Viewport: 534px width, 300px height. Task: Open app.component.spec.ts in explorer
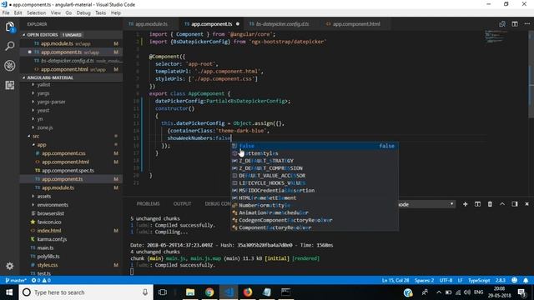(68, 170)
